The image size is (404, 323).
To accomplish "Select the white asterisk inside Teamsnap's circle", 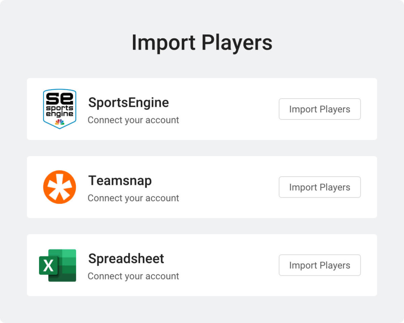I will click(59, 187).
